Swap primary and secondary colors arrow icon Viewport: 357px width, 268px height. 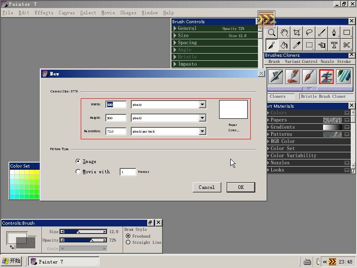pos(12,247)
